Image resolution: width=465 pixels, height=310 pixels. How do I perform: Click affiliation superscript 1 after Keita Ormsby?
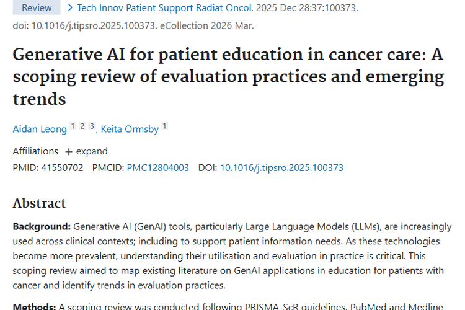(164, 126)
